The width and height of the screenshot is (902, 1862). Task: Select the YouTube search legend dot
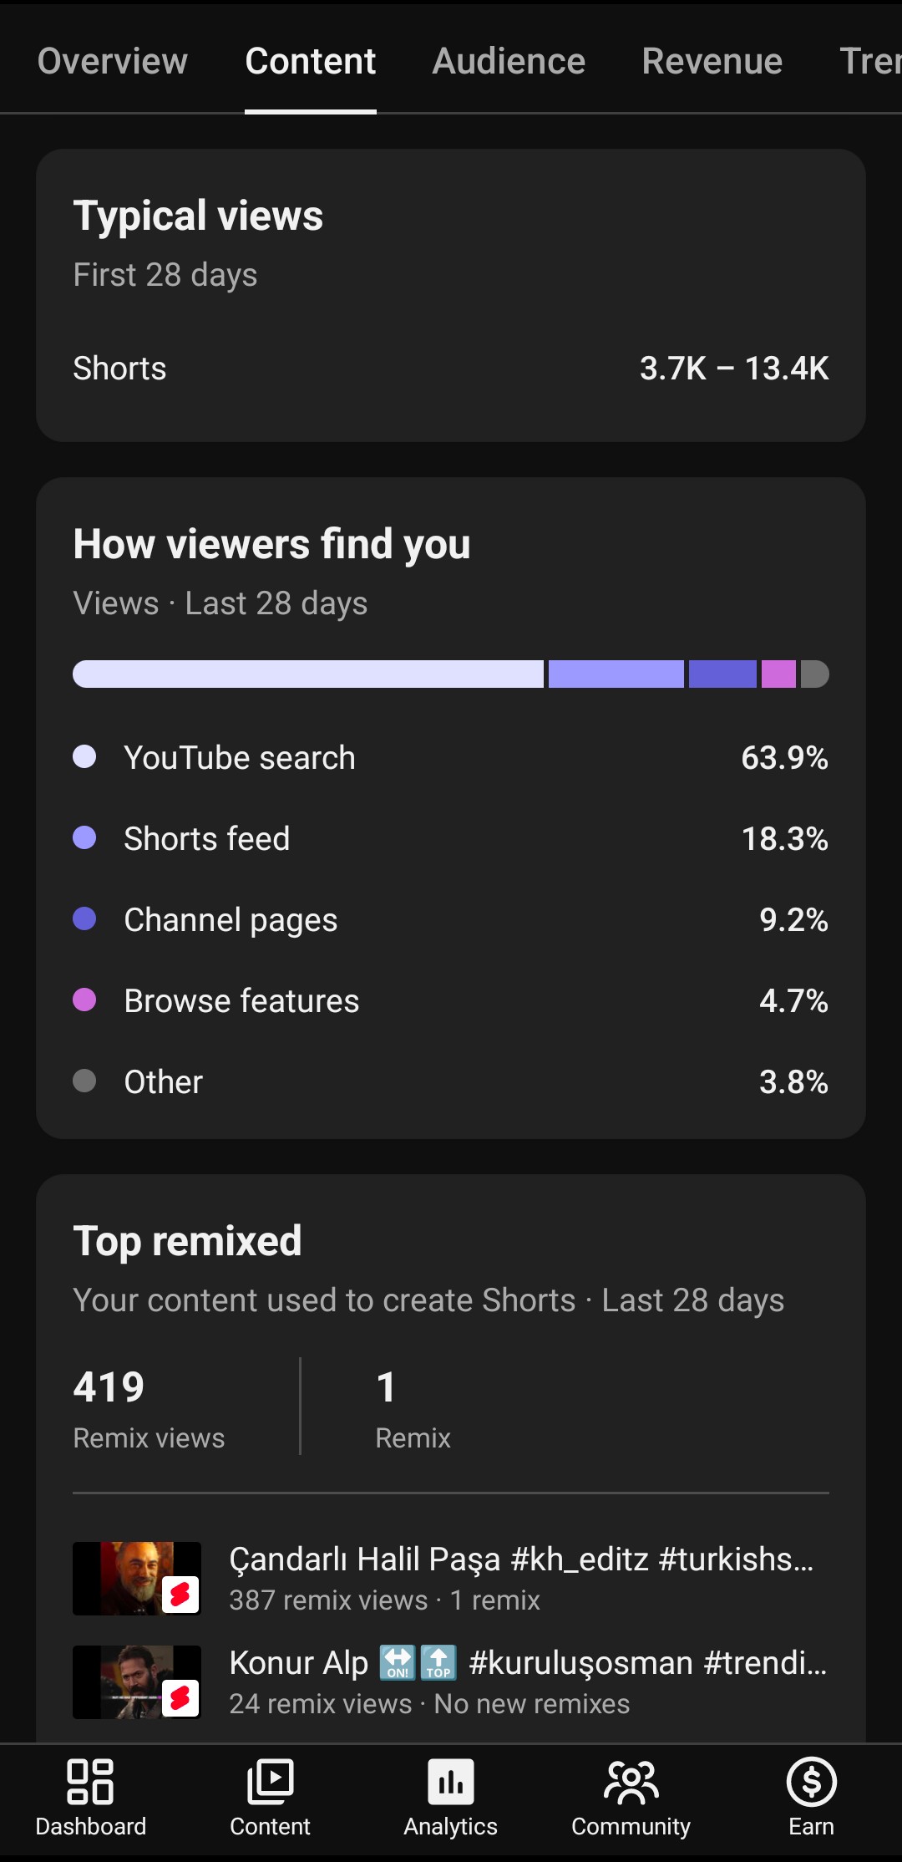pyautogui.click(x=84, y=756)
